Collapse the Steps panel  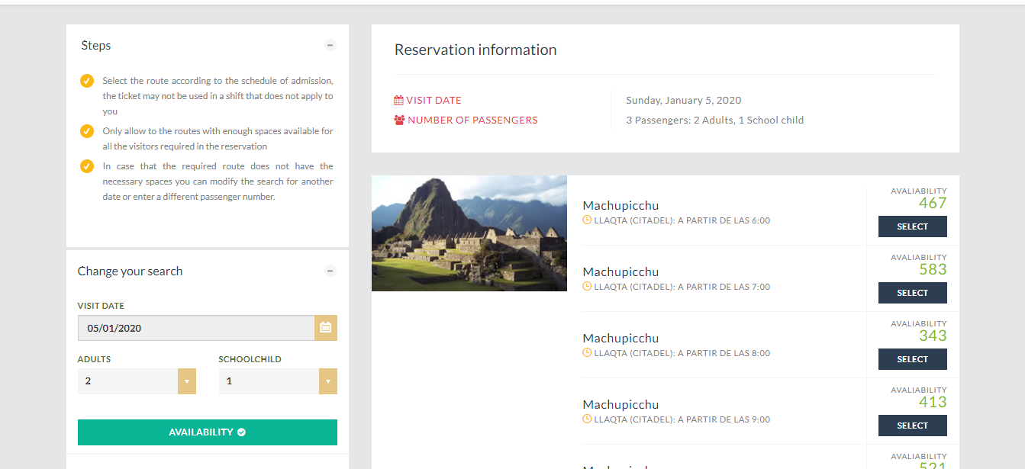(x=330, y=45)
